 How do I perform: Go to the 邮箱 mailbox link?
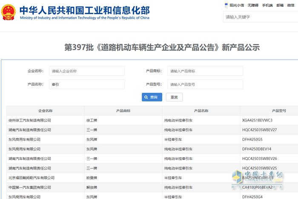tap(280, 6)
